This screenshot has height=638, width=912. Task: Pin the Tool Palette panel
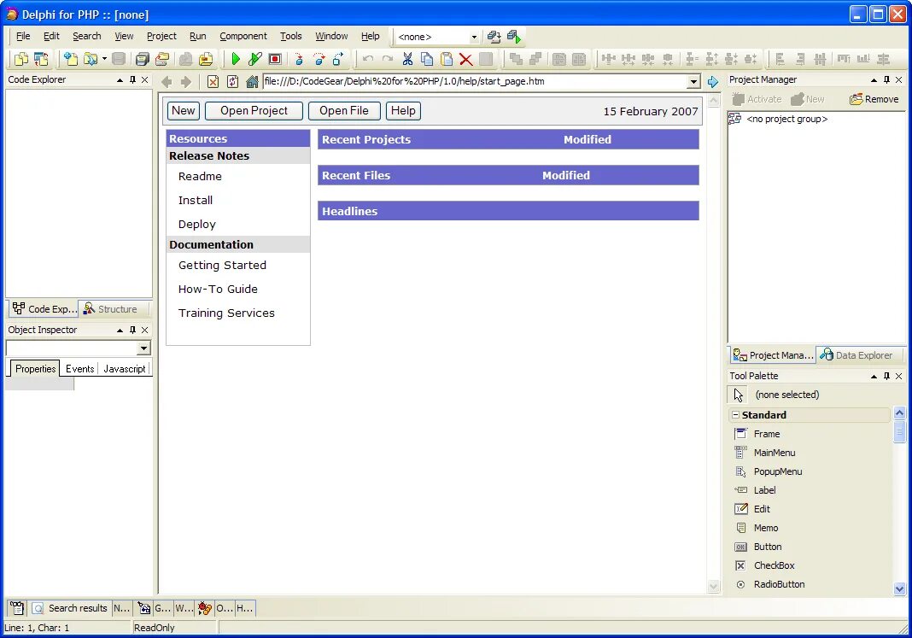tap(886, 377)
